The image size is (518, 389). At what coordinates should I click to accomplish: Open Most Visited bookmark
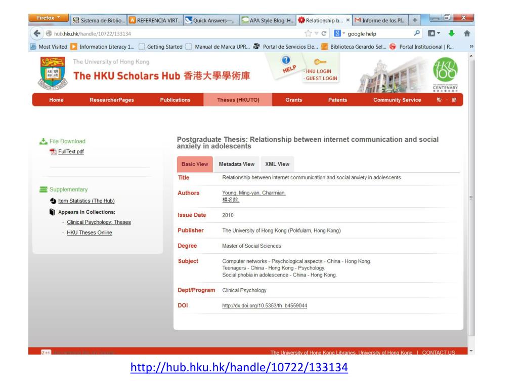[x=49, y=47]
